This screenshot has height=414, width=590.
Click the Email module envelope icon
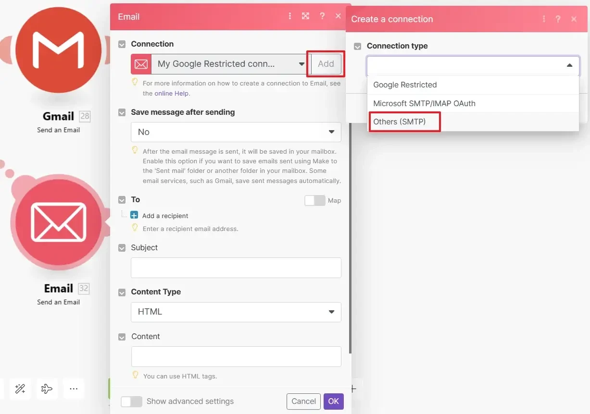(58, 222)
